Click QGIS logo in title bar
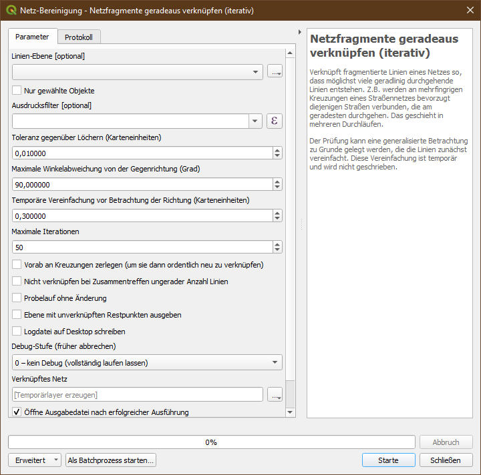Image resolution: width=481 pixels, height=475 pixels. [x=11, y=11]
